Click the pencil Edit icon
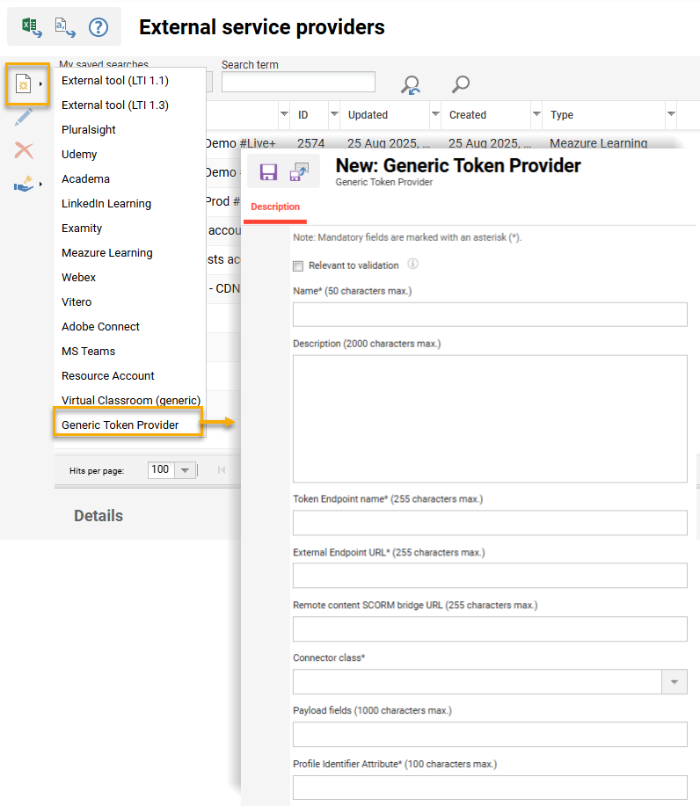This screenshot has width=700, height=806. [x=24, y=117]
